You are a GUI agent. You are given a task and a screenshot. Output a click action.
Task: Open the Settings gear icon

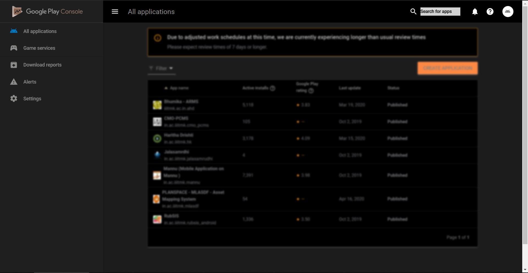click(x=13, y=98)
